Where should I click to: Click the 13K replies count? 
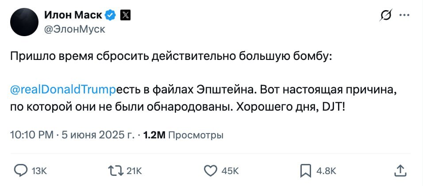[39, 171]
